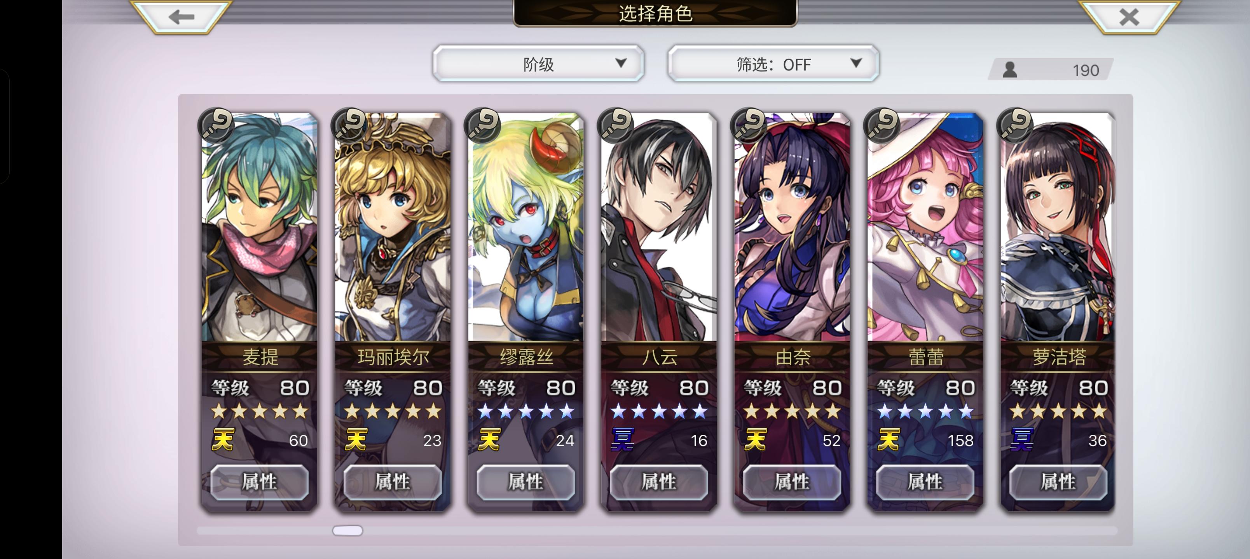
Task: Open 属性 for 八云
Action: pos(659,482)
